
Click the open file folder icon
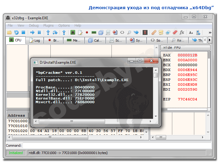[x=9, y=32]
